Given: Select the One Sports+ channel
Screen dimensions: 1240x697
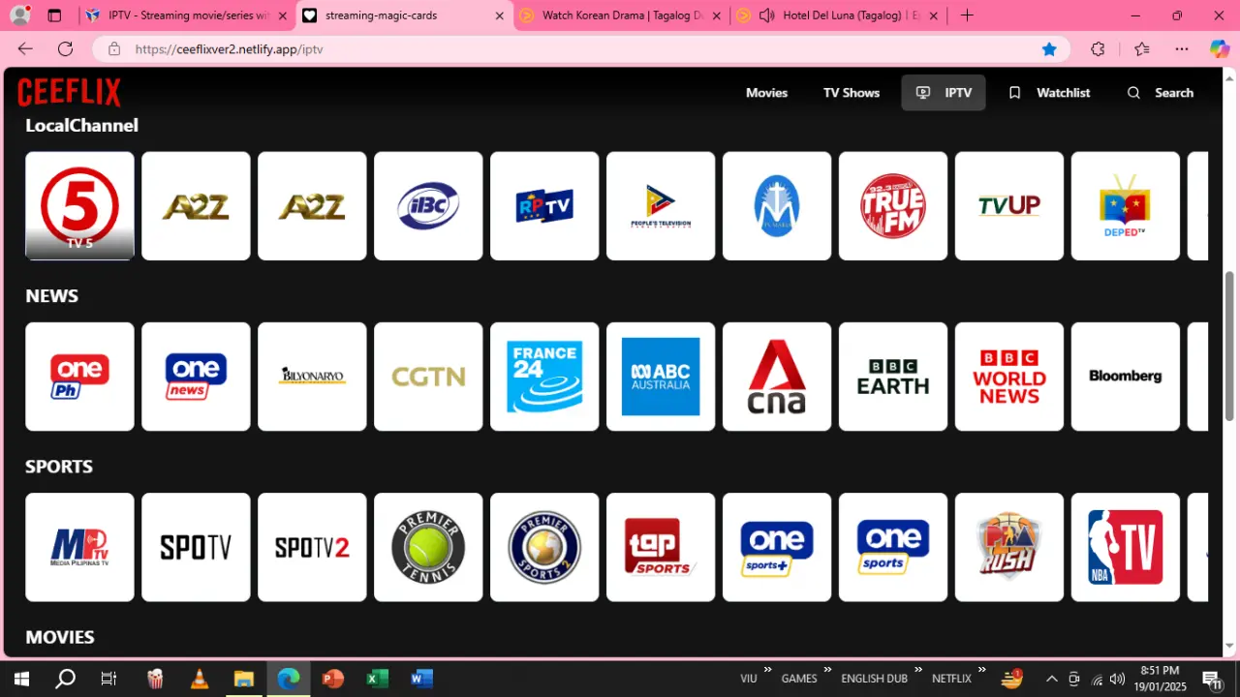Looking at the screenshot, I should coord(777,547).
